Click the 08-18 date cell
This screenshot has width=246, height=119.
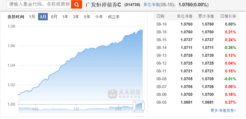(x=161, y=32)
